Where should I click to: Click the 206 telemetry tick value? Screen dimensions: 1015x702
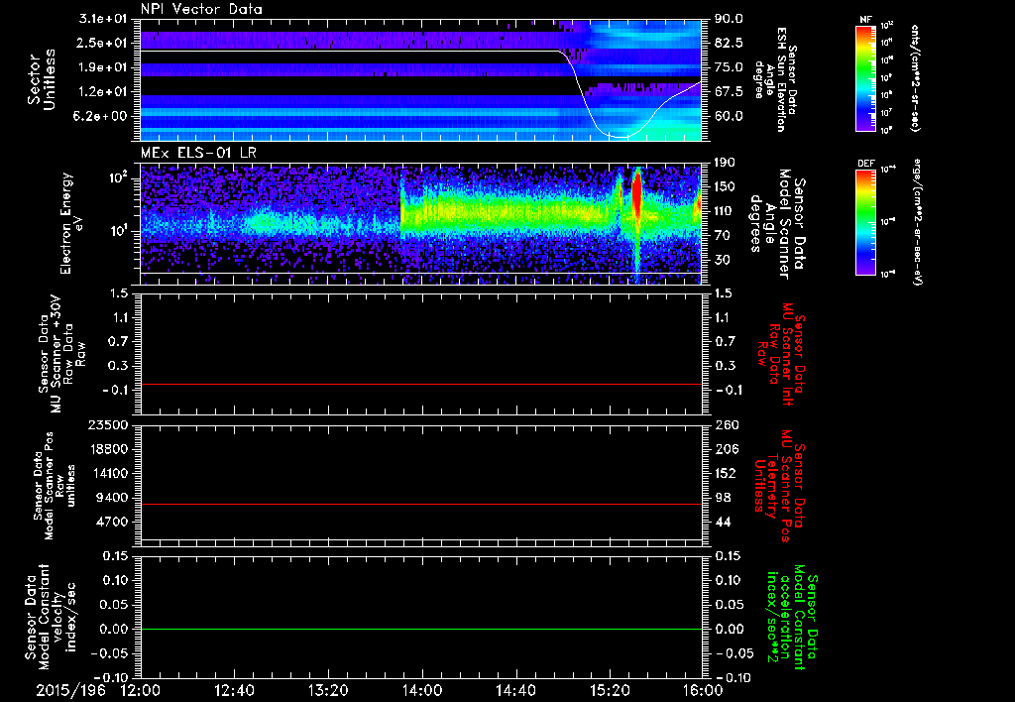pos(726,449)
